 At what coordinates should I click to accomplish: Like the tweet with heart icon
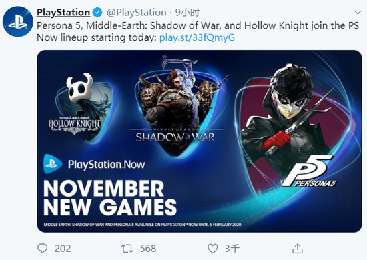click(x=212, y=249)
